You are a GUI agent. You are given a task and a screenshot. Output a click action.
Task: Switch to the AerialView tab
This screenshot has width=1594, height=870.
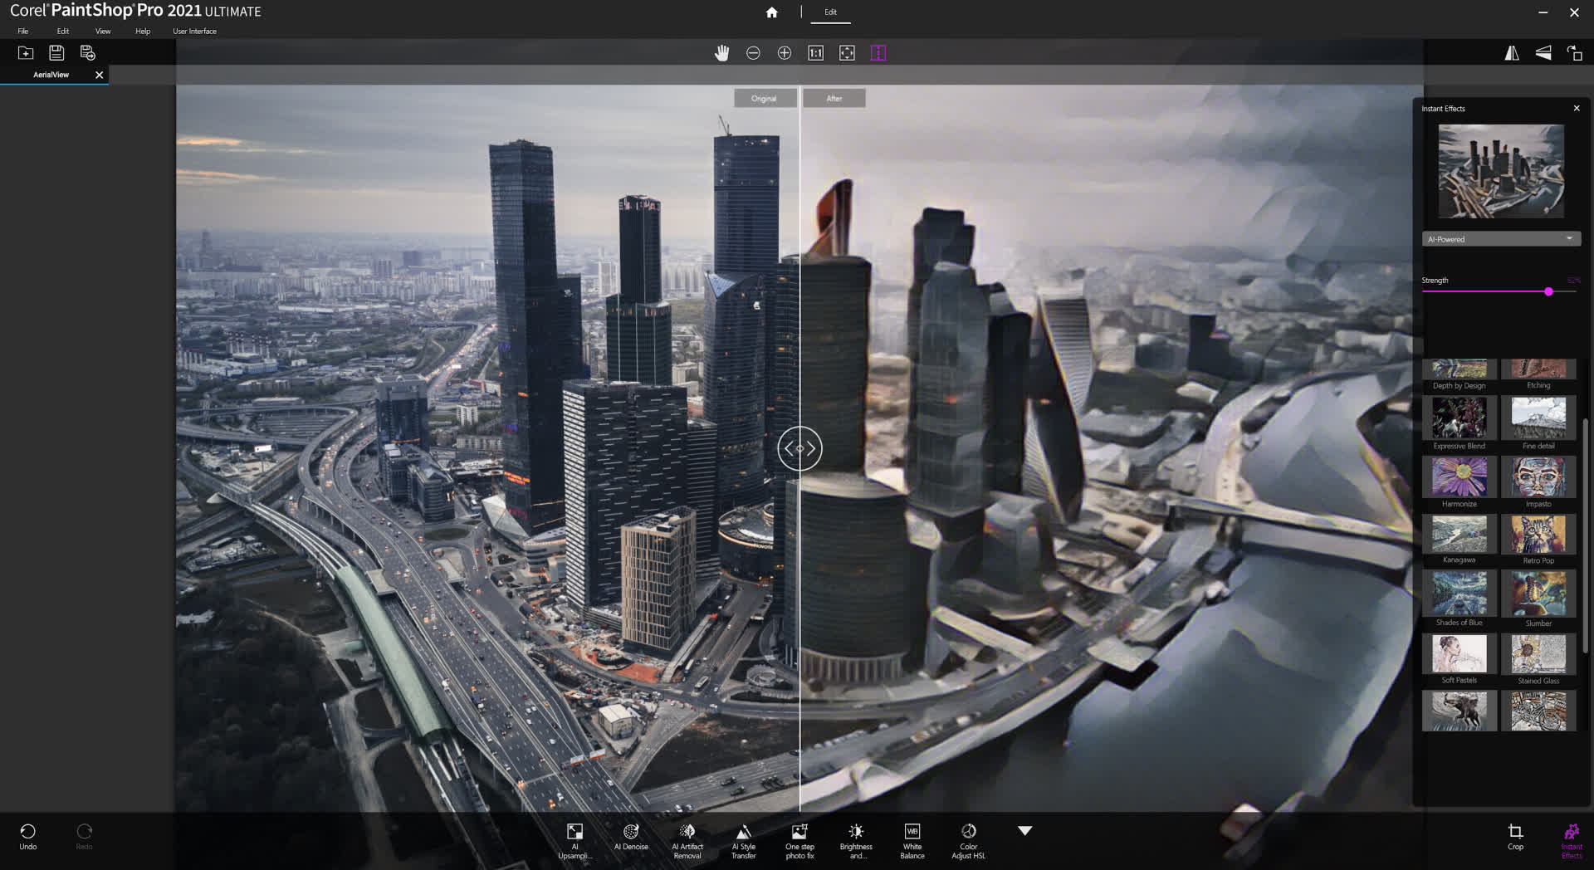point(51,75)
